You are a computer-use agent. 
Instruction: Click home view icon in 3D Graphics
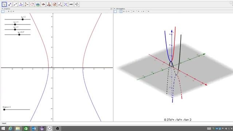(x=124, y=11)
